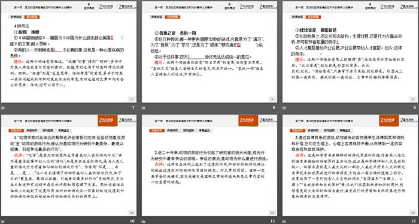This screenshot has width=419, height=224.
Task: Click the gray sub-tab in slide 8
Action: pyautogui.click(x=157, y=17)
